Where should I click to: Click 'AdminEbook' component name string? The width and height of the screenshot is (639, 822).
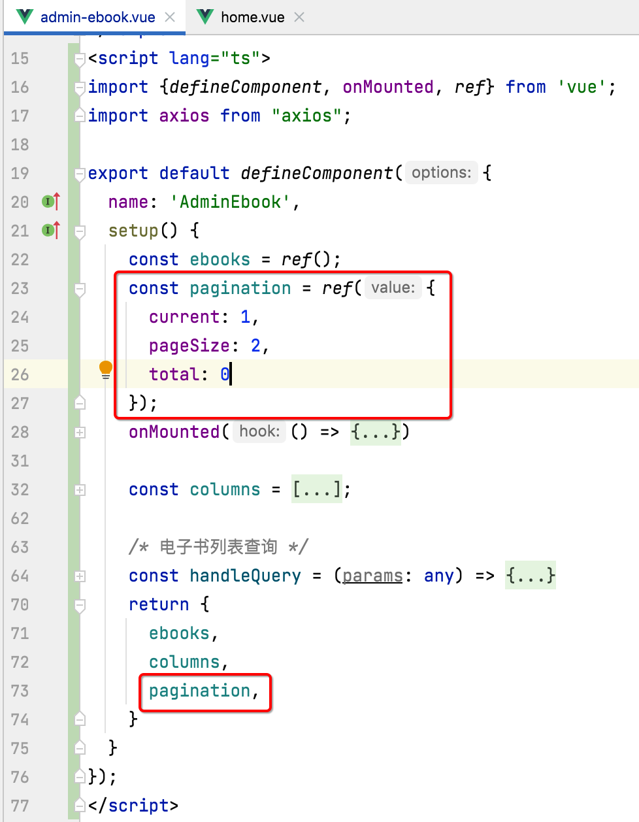230,202
